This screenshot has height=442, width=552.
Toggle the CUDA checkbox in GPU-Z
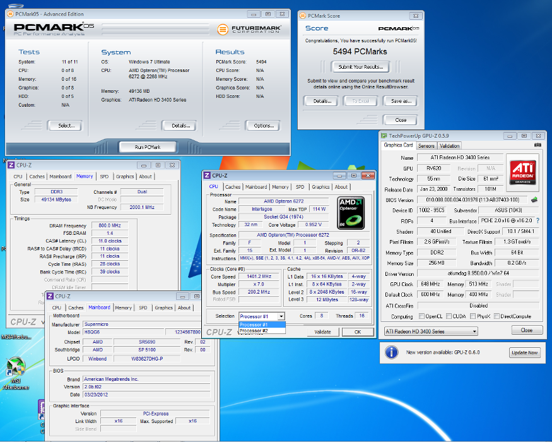coord(449,316)
